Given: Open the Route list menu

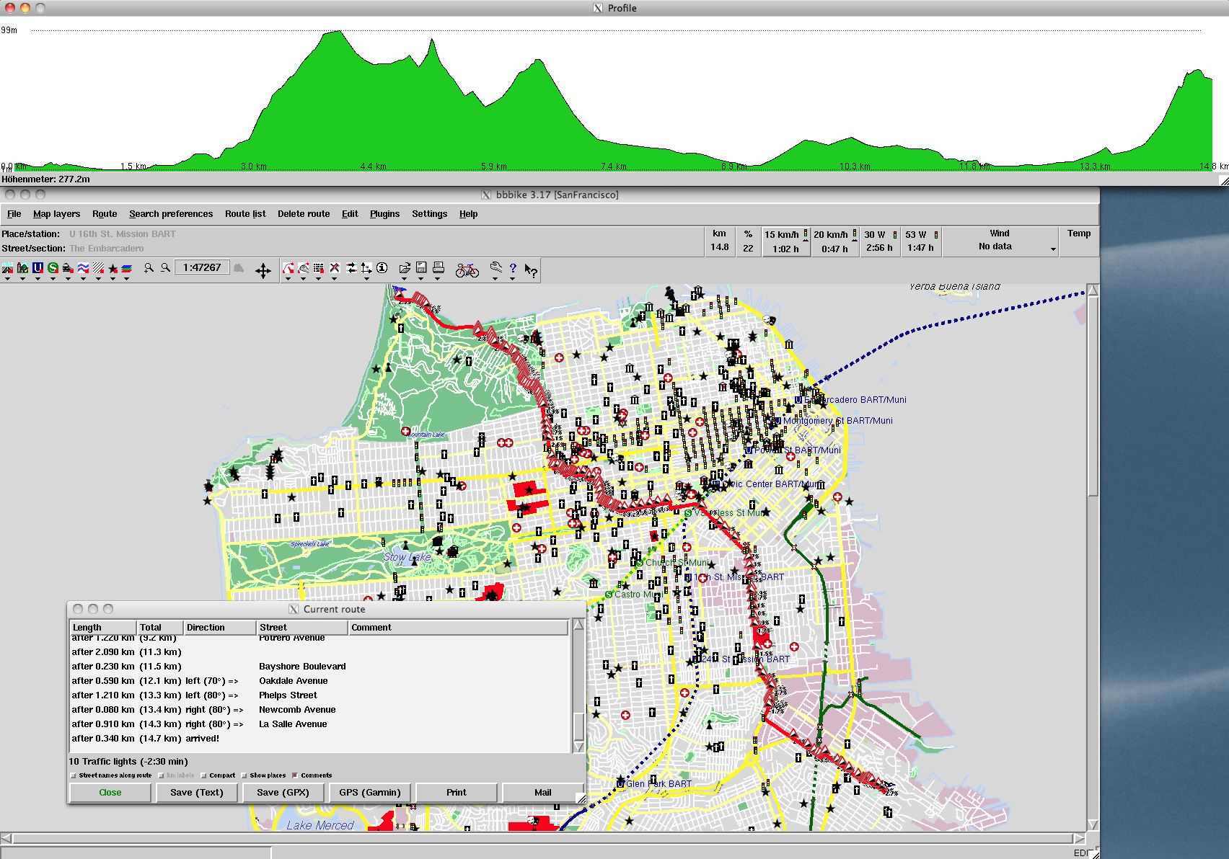Looking at the screenshot, I should tap(245, 214).
